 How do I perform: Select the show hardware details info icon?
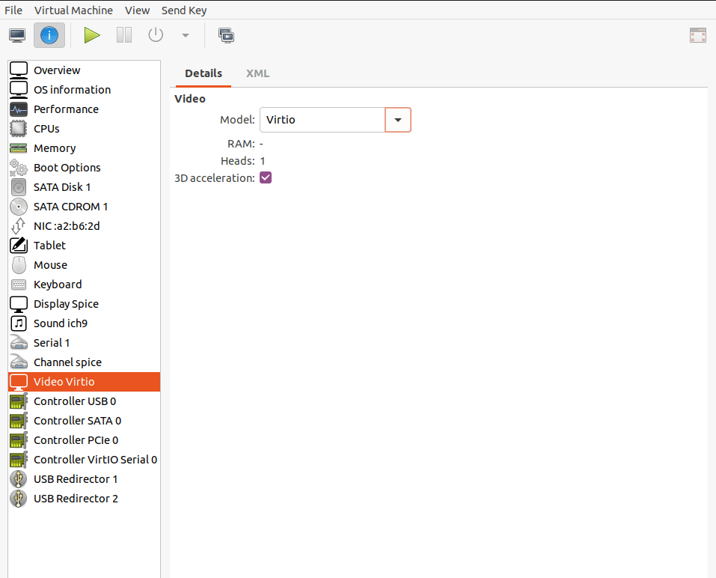click(49, 34)
